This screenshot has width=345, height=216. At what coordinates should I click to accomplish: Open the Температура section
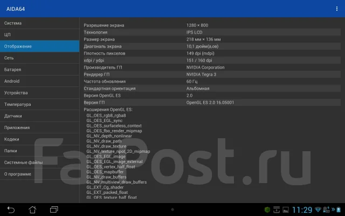click(x=39, y=104)
